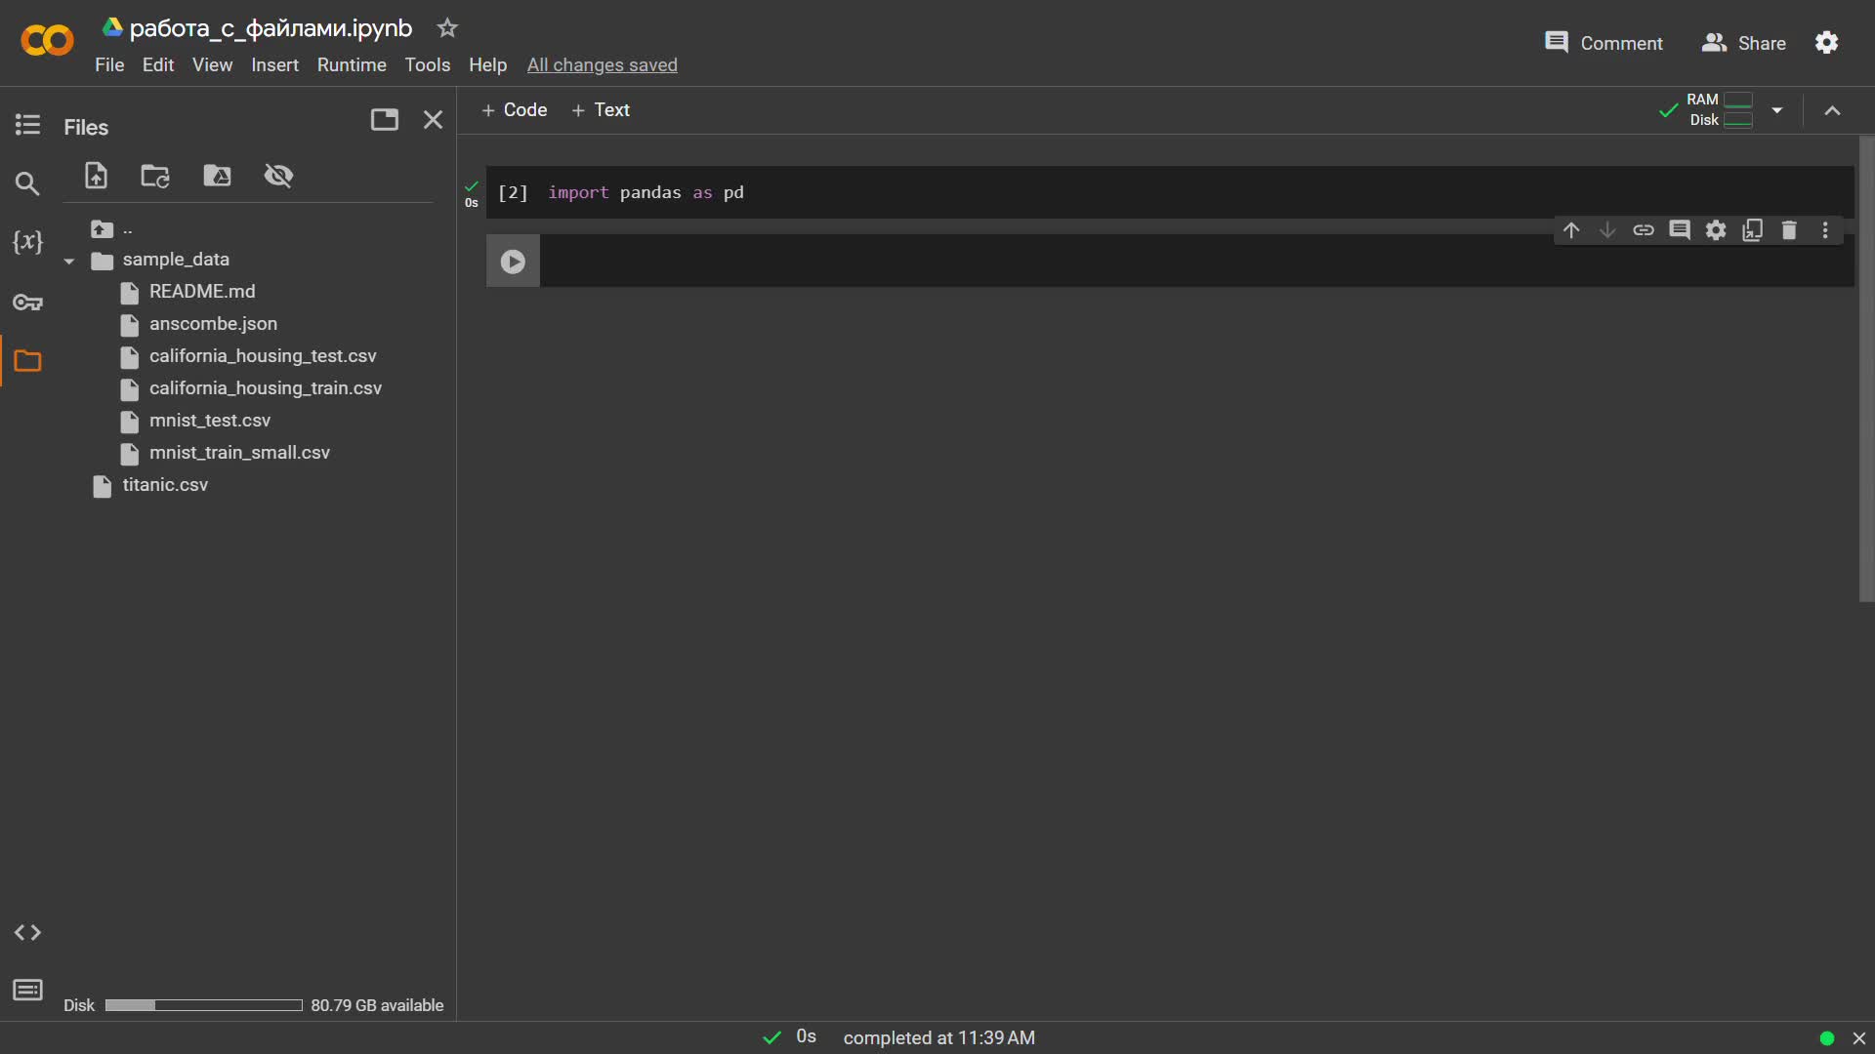1875x1054 pixels.
Task: Click the Upload to session storage icon
Action: [x=96, y=176]
